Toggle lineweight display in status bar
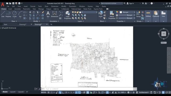171x96 pixels. pyautogui.click(x=84, y=93)
